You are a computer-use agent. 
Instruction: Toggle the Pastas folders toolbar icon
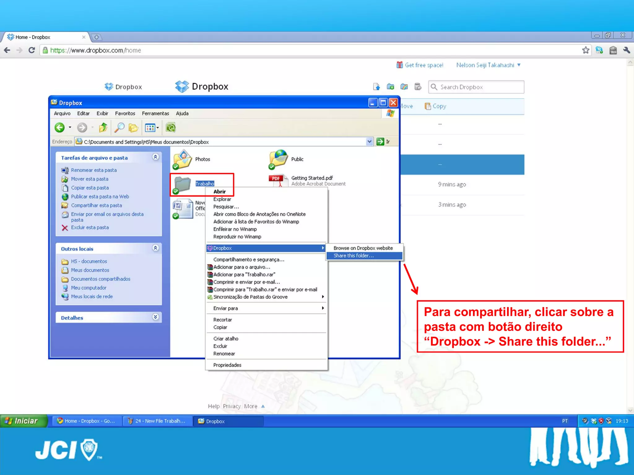tap(133, 127)
